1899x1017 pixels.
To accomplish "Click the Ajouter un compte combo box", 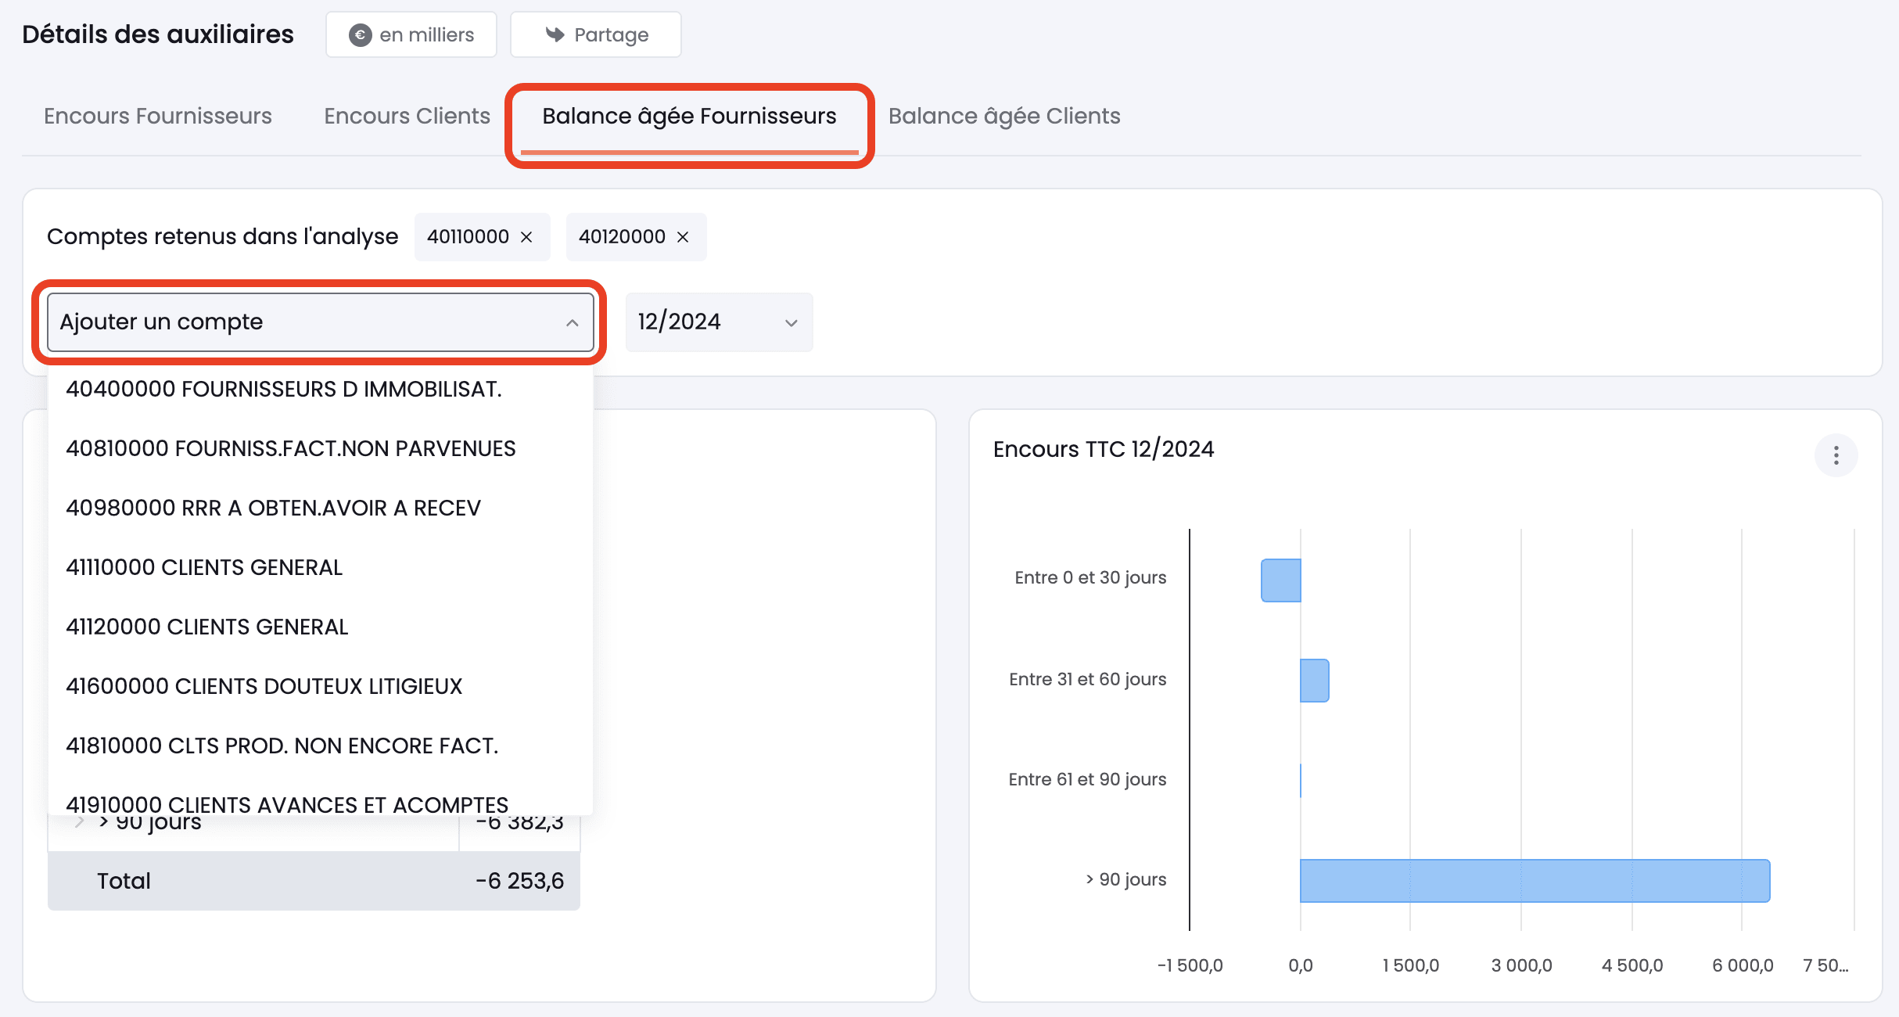I will click(x=321, y=322).
